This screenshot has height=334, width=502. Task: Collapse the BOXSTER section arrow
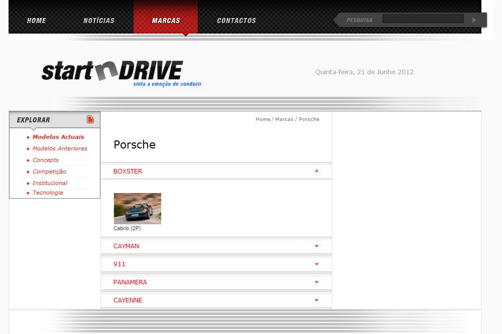317,171
